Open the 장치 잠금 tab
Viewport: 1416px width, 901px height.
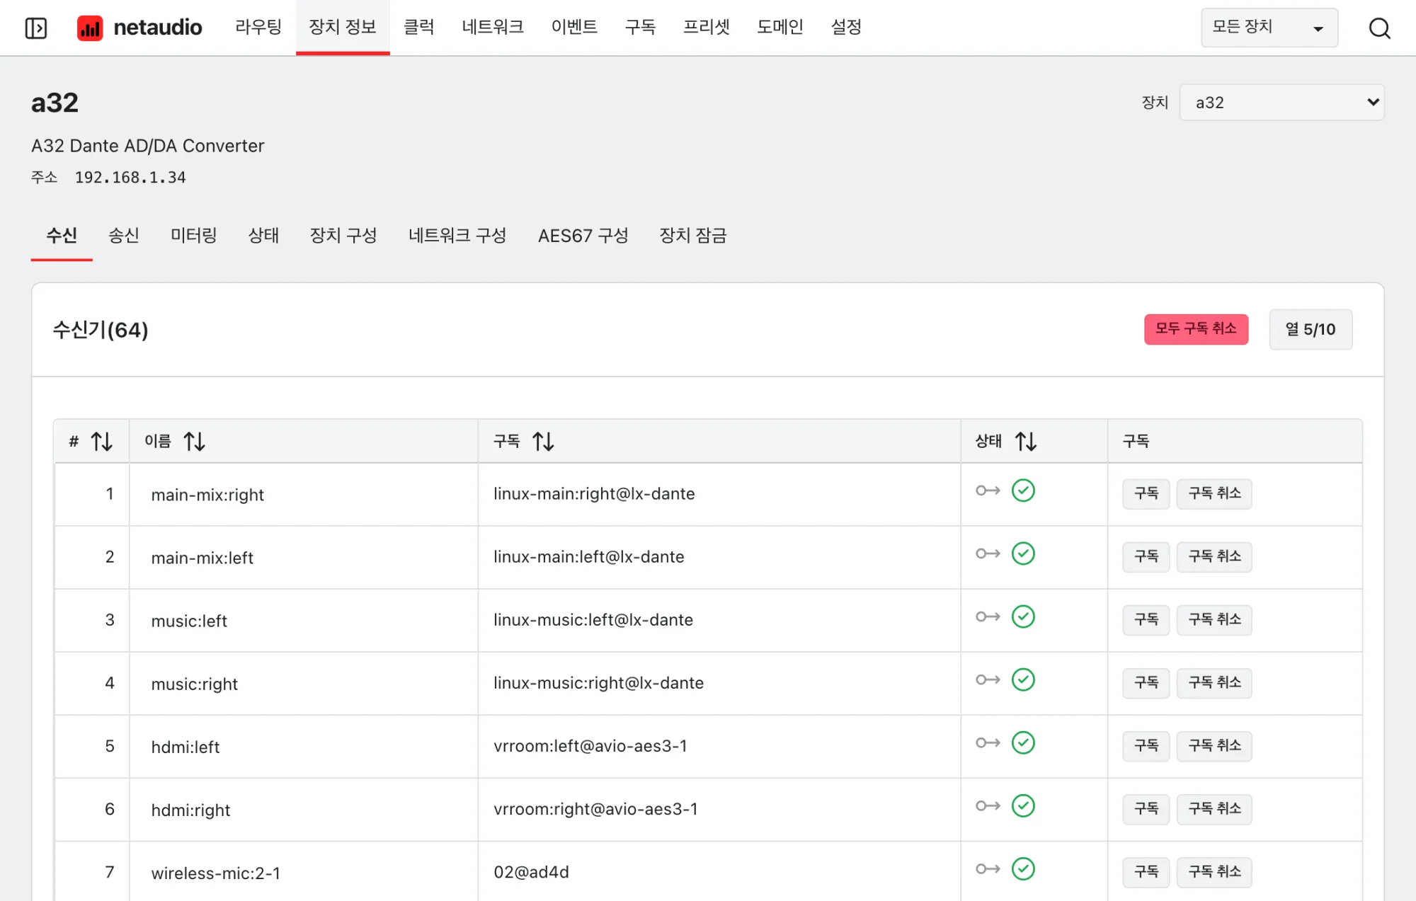pyautogui.click(x=693, y=235)
